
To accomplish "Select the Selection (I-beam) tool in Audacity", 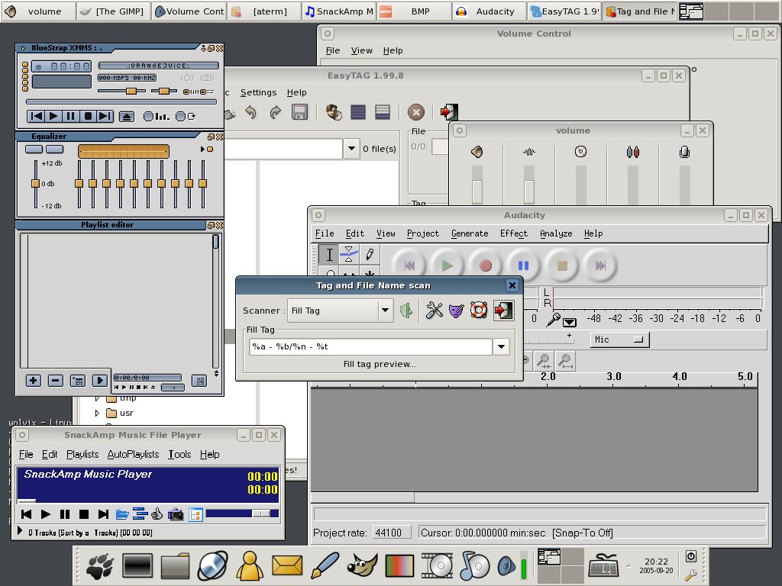I will click(x=329, y=255).
